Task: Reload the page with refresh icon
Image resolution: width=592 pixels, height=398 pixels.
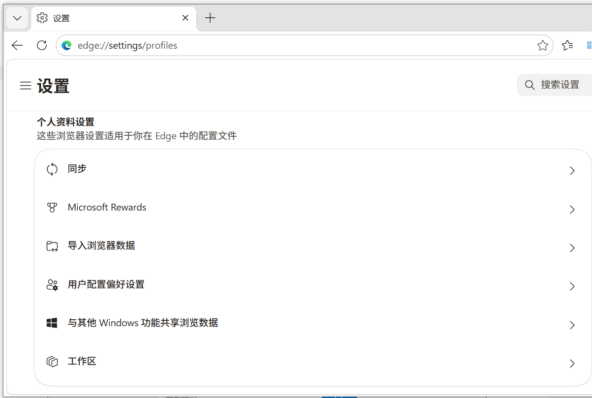Action: point(42,46)
